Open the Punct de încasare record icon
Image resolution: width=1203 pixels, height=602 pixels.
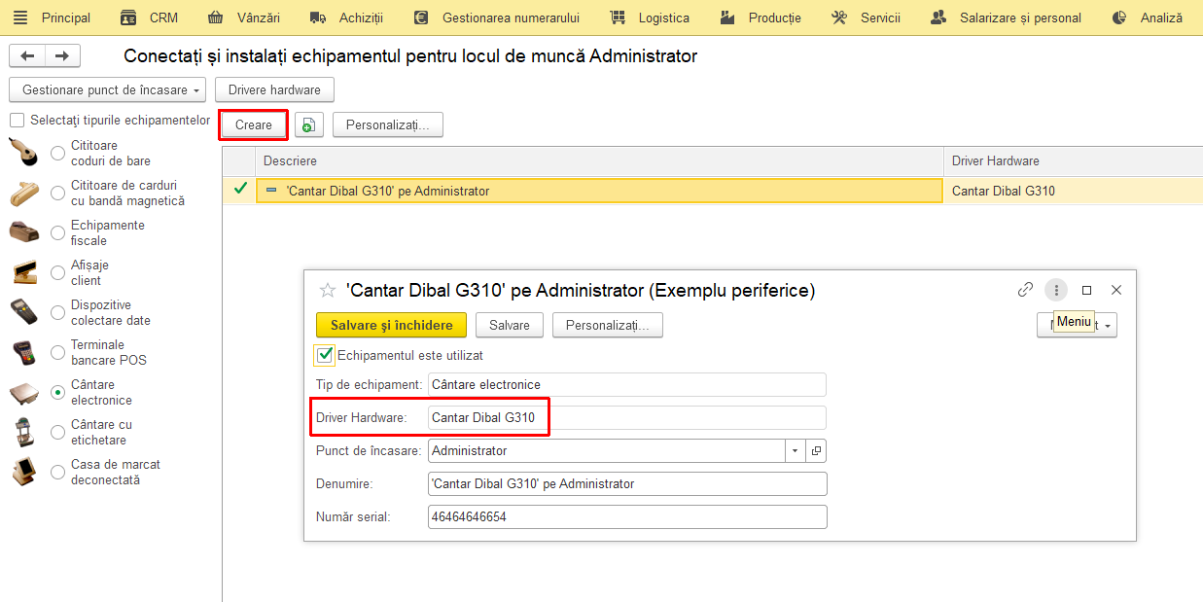tap(817, 451)
